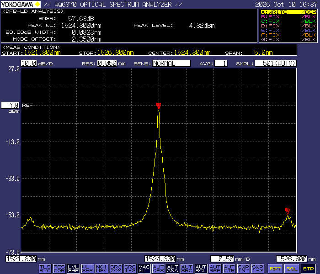
Task: Click the SMSR value 57.63dB
Action: click(x=81, y=19)
